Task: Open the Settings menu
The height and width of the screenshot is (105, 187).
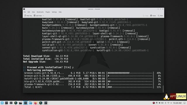Action: tap(54, 12)
